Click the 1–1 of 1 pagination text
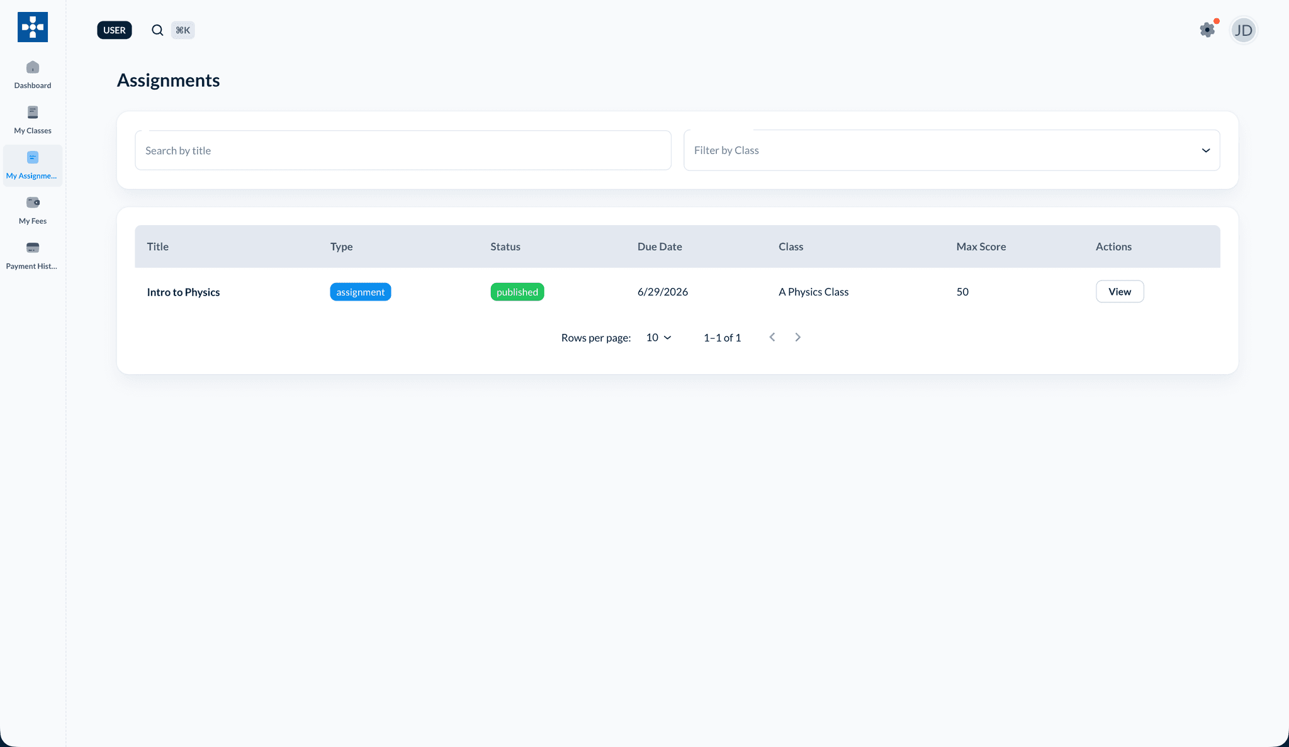Screen dimensions: 1289x747 point(722,338)
